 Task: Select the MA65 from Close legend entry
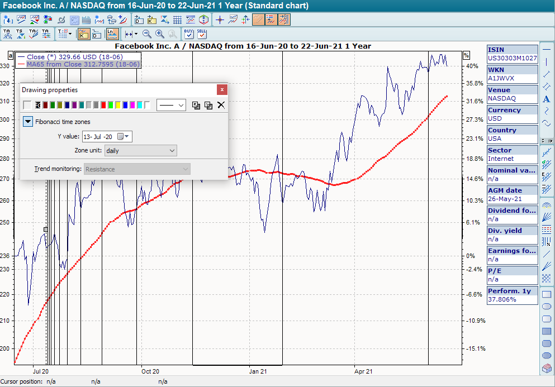(78, 64)
